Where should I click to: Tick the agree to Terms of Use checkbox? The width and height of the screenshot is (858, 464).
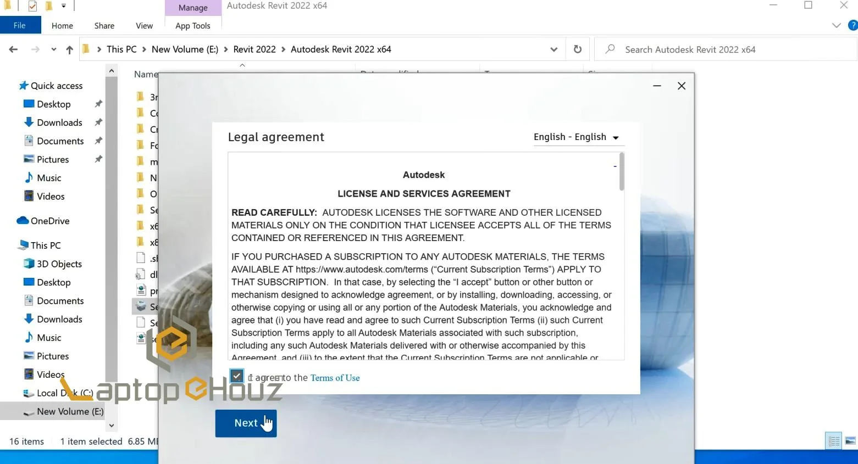pyautogui.click(x=236, y=376)
